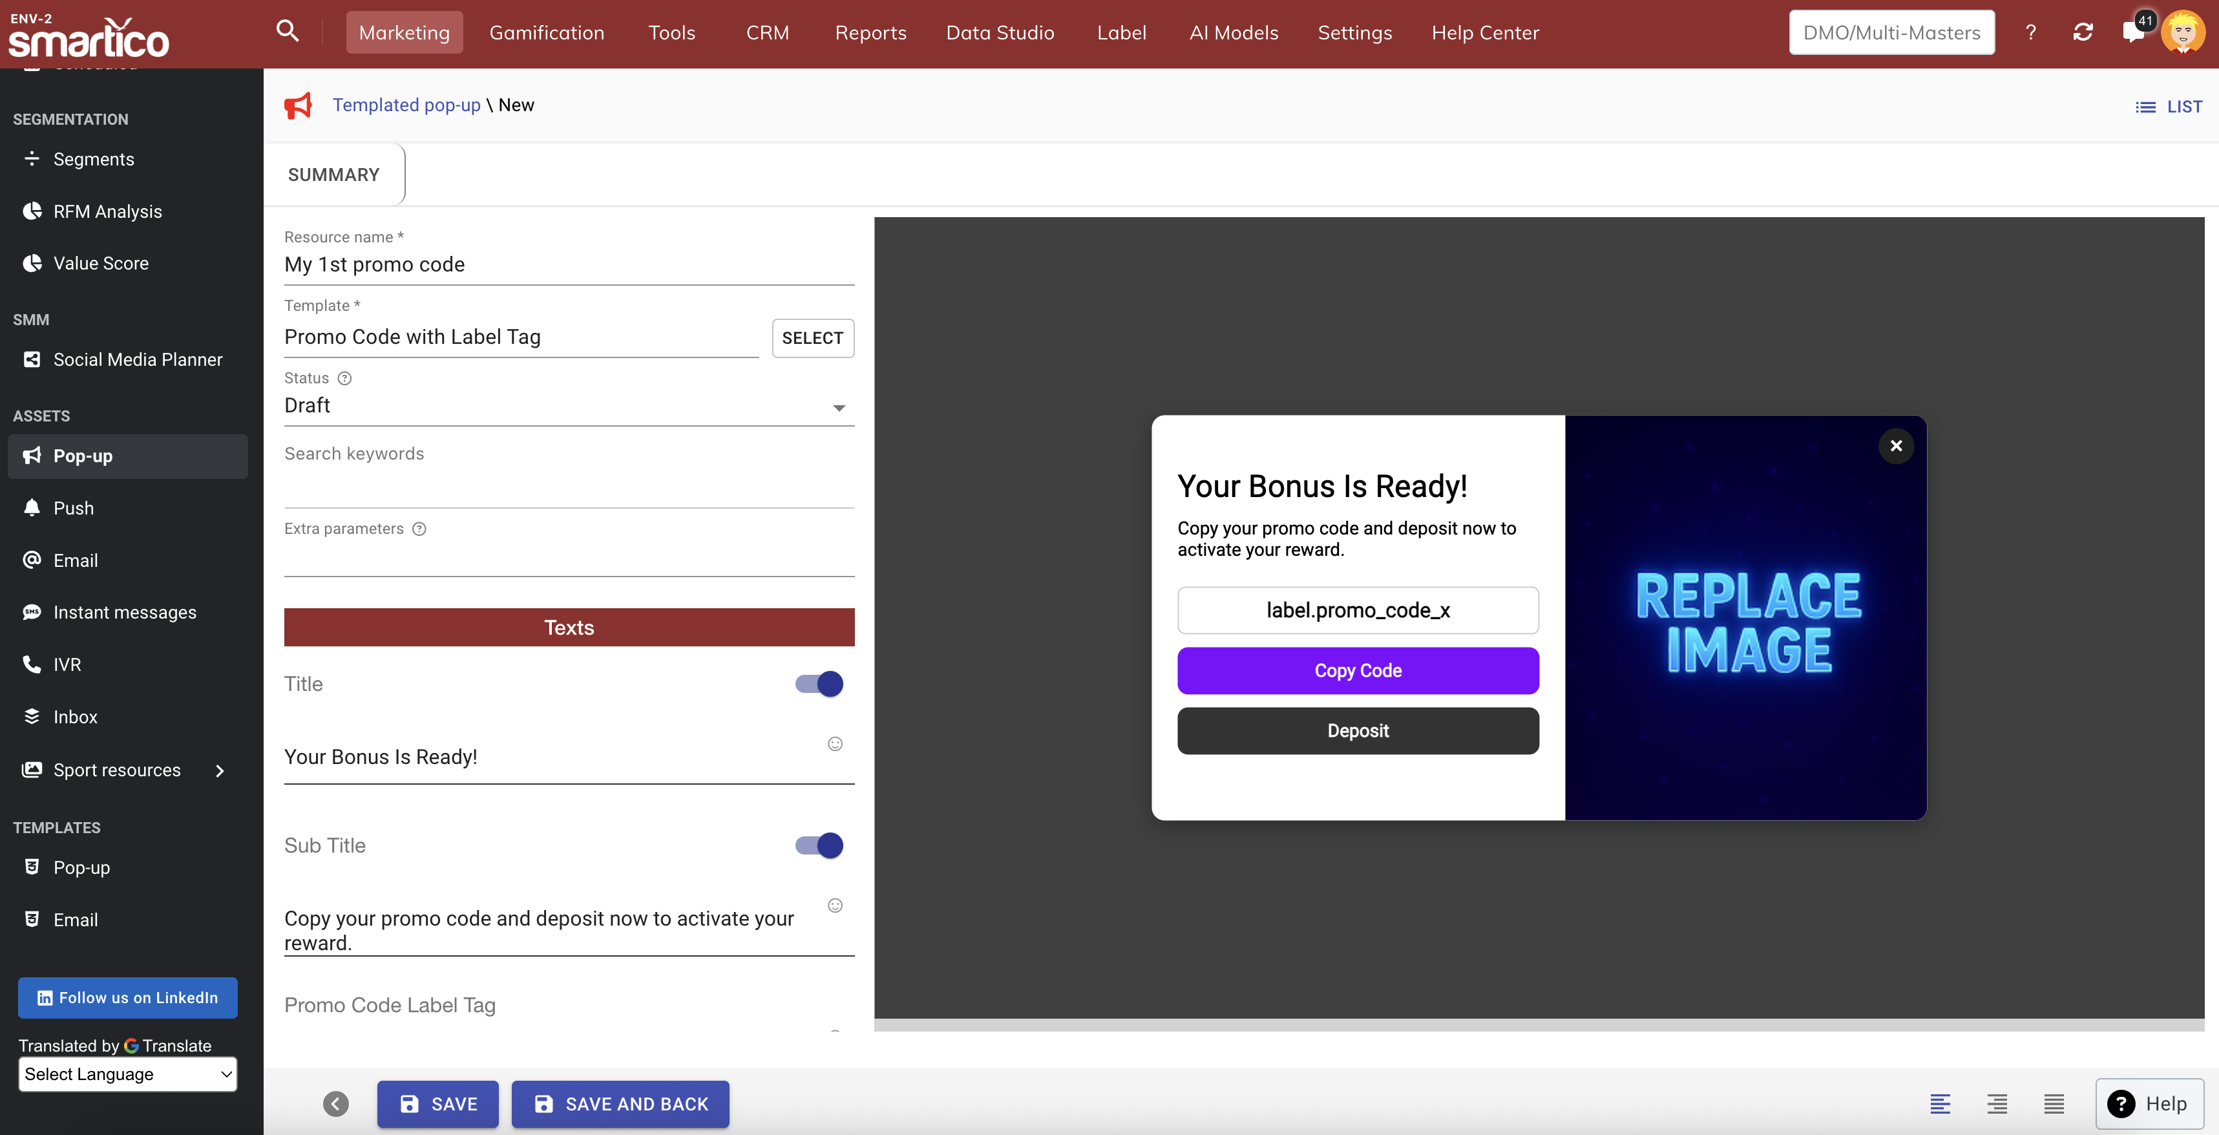Viewport: 2219px width, 1135px height.
Task: Open the Select Language dropdown
Action: click(127, 1074)
